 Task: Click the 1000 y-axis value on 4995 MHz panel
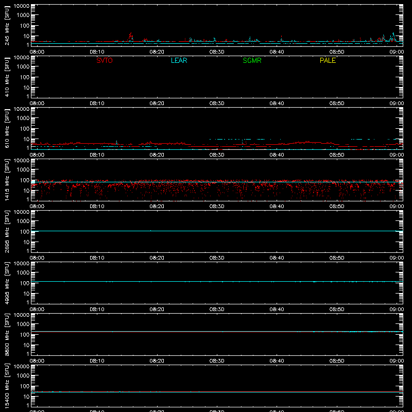(23, 273)
